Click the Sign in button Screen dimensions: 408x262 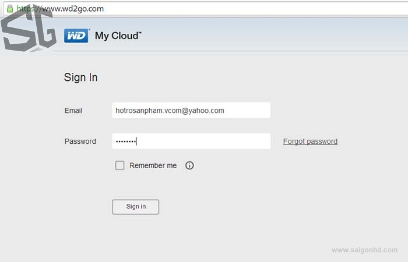136,207
